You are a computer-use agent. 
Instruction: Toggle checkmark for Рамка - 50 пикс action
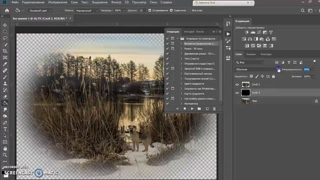click(x=167, y=48)
